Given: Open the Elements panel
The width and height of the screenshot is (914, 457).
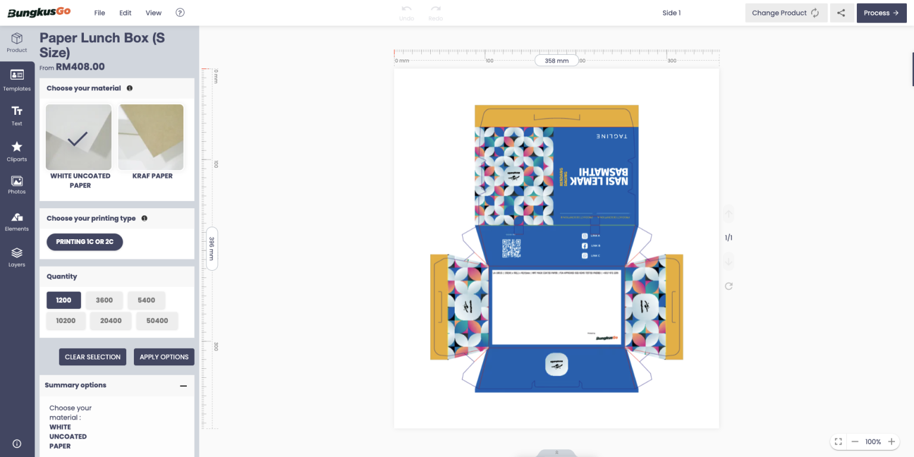Looking at the screenshot, I should (17, 222).
